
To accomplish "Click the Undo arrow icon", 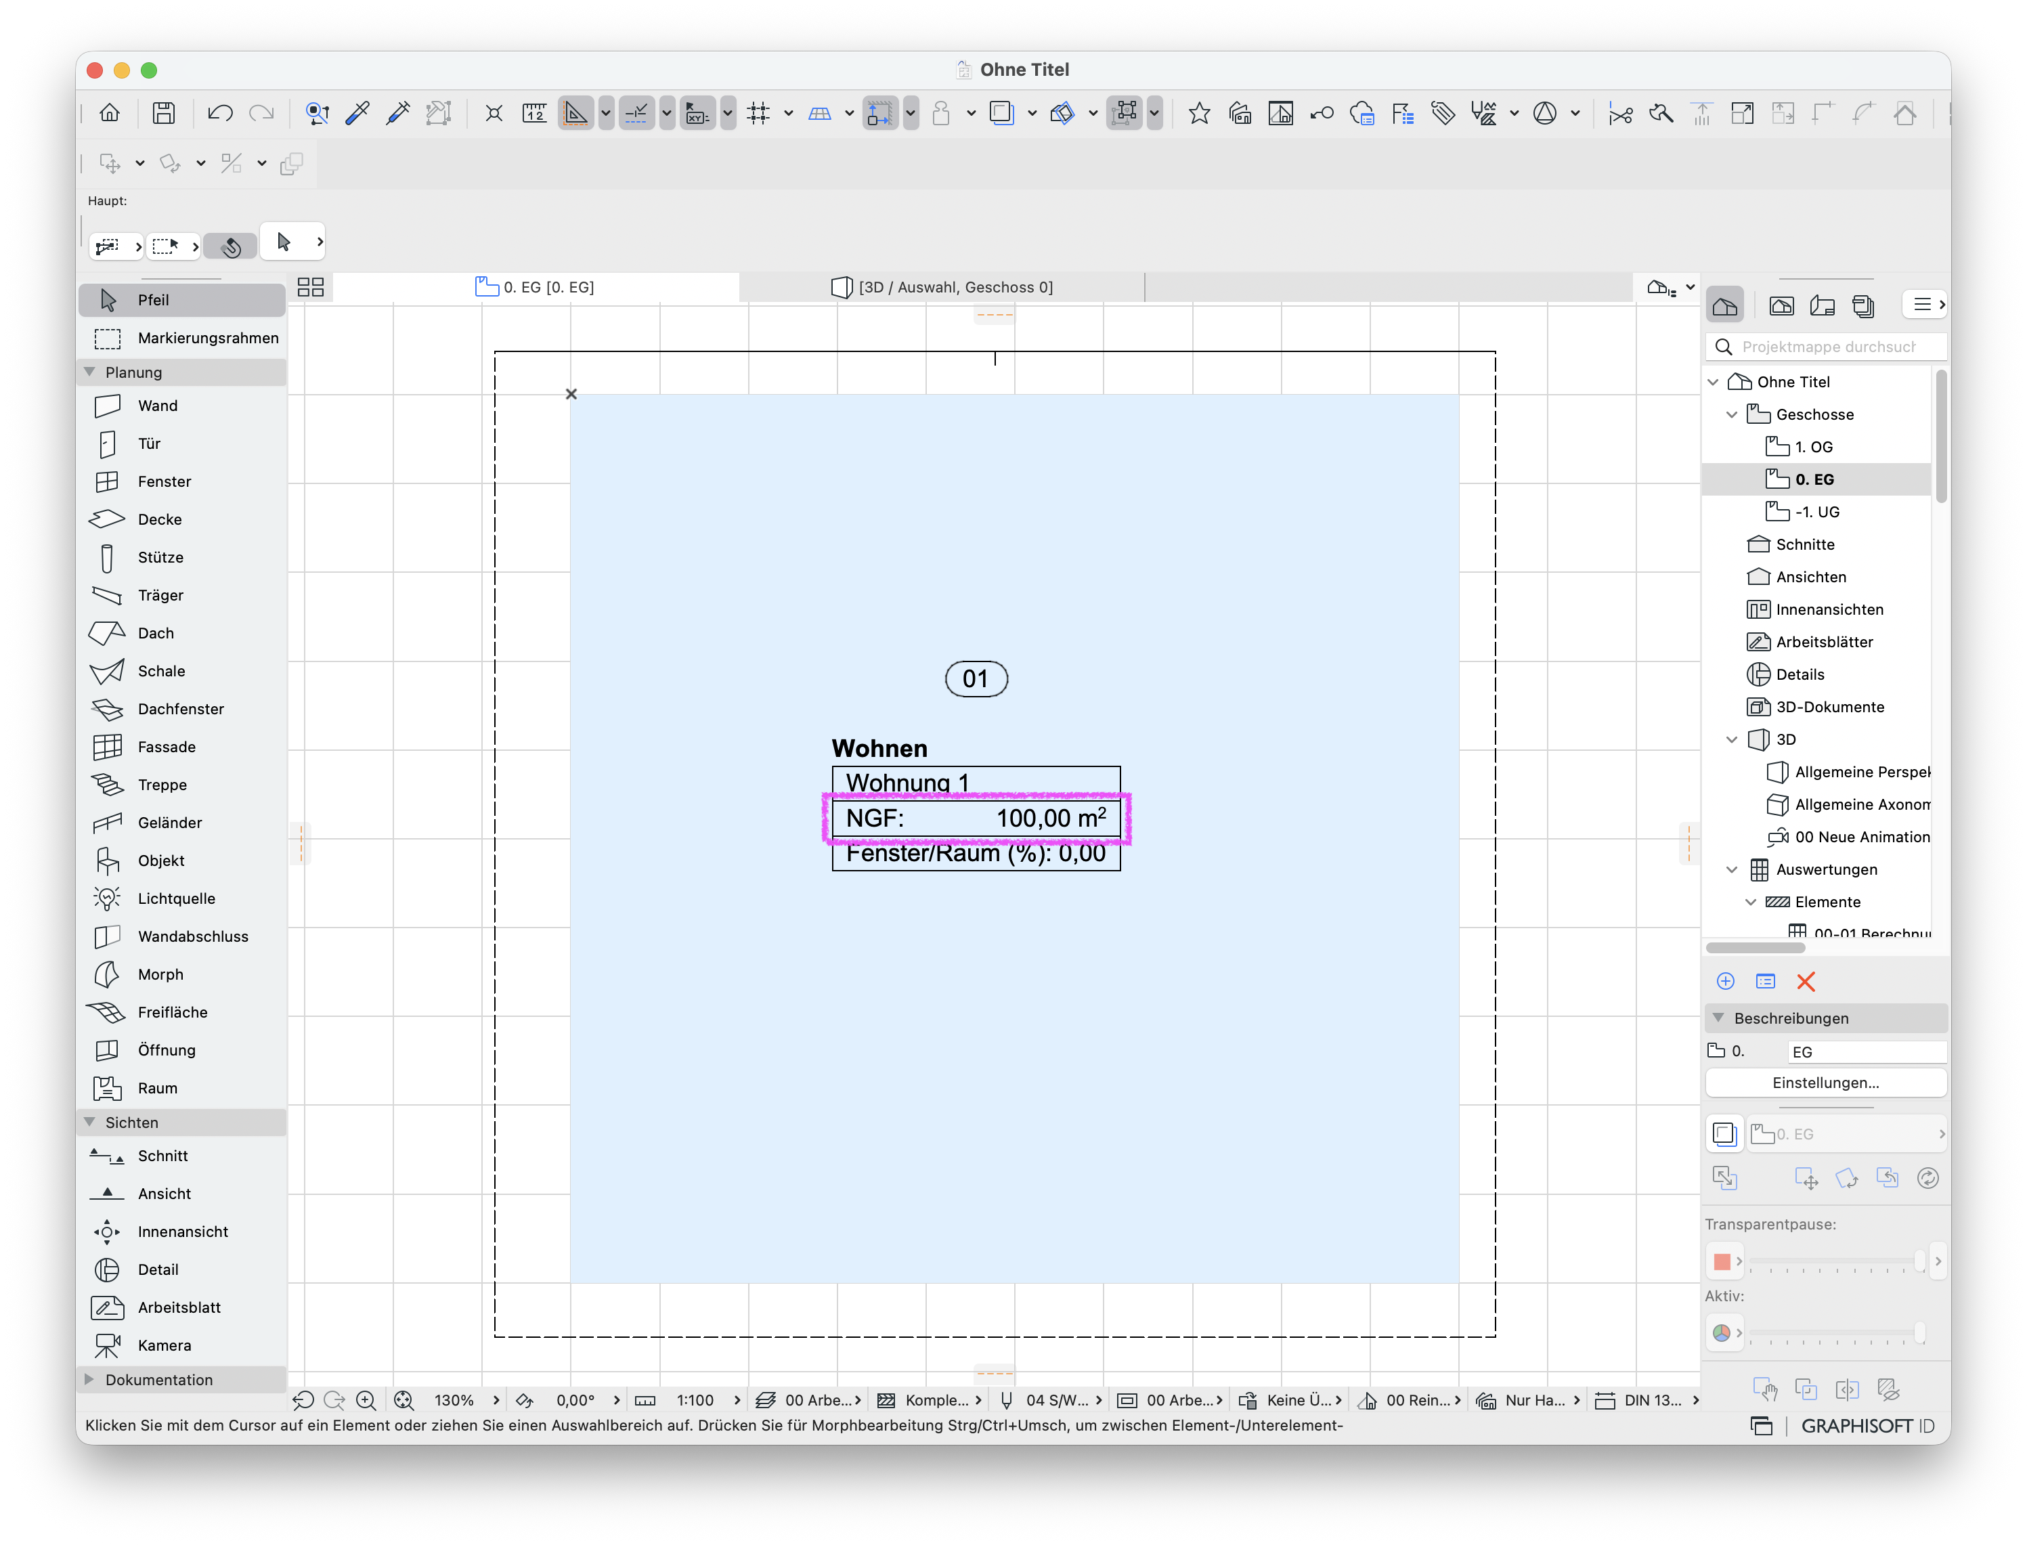I will point(220,113).
